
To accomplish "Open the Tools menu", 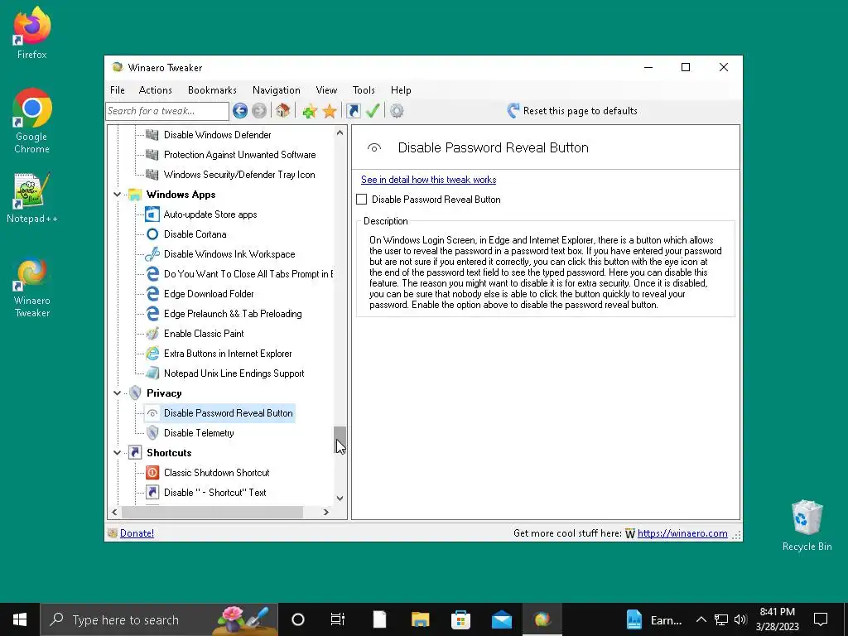I will click(364, 90).
